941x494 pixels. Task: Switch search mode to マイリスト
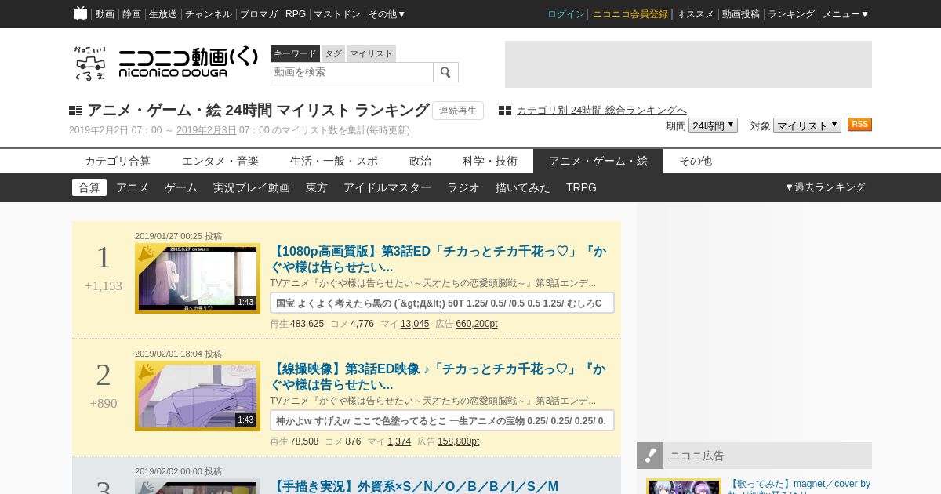[371, 53]
